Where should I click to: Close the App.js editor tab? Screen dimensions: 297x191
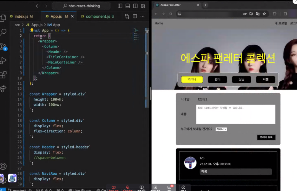coord(72,16)
